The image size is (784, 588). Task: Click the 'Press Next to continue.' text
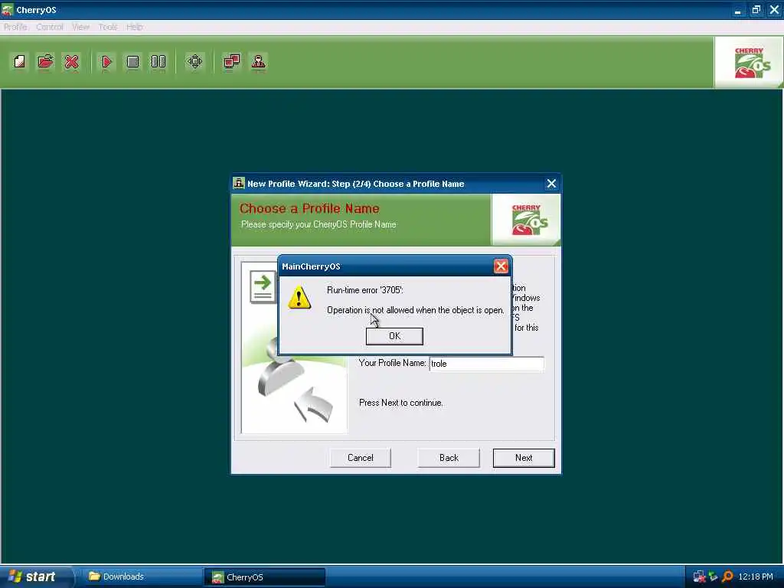click(x=401, y=403)
